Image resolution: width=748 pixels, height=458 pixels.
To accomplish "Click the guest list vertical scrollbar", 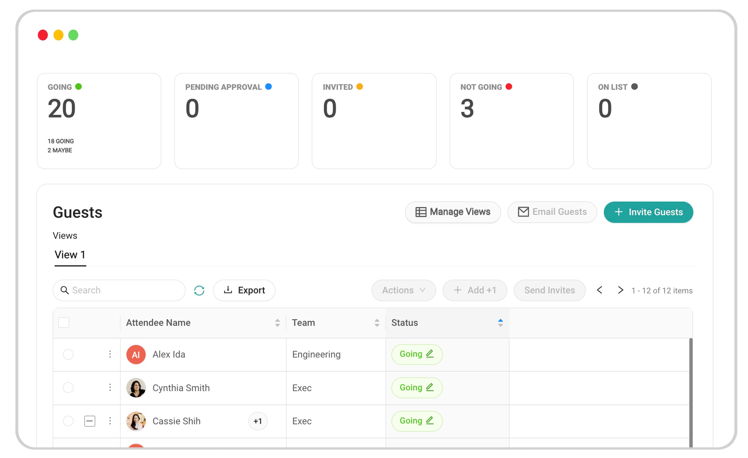I will [691, 392].
